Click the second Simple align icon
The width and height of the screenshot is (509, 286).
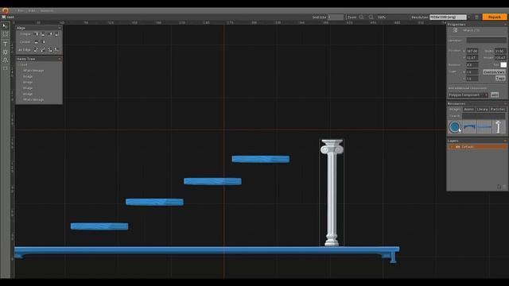(x=43, y=34)
